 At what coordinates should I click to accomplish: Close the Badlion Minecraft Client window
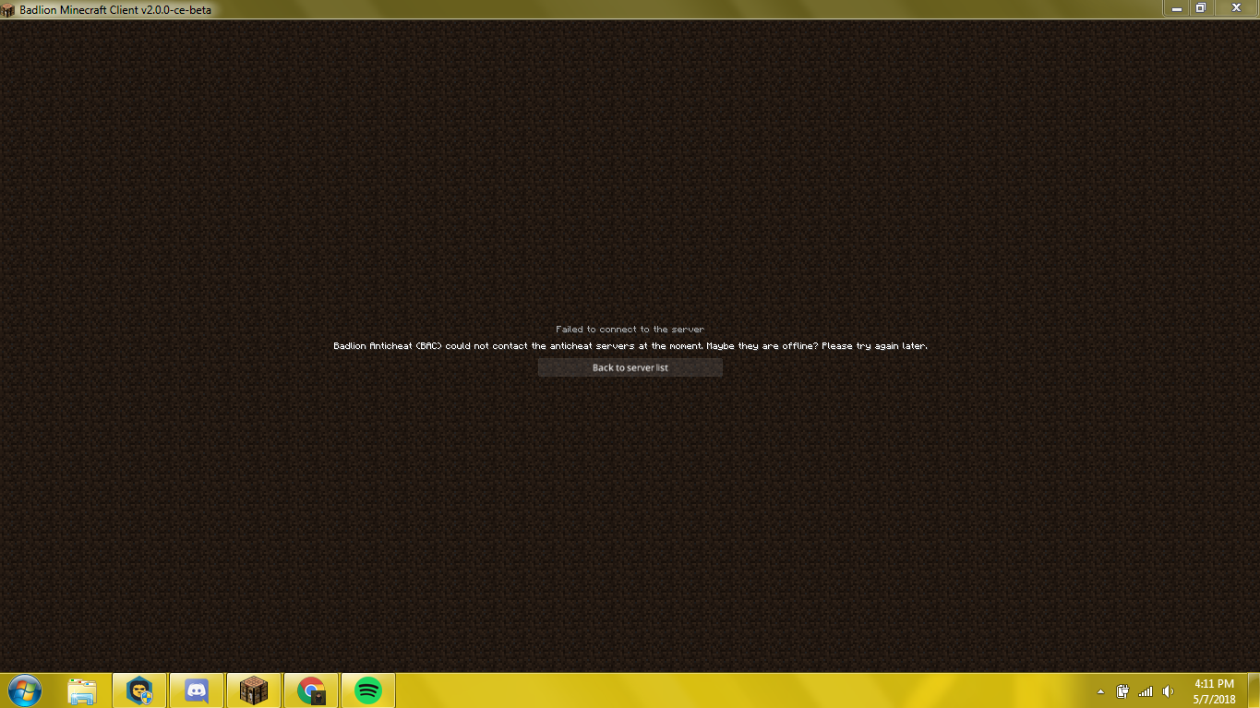point(1235,7)
